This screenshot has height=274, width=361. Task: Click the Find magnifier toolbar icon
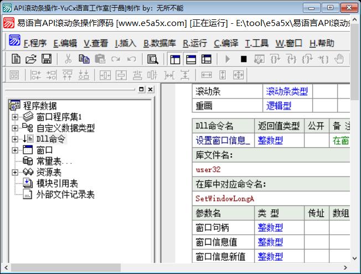[153, 59]
